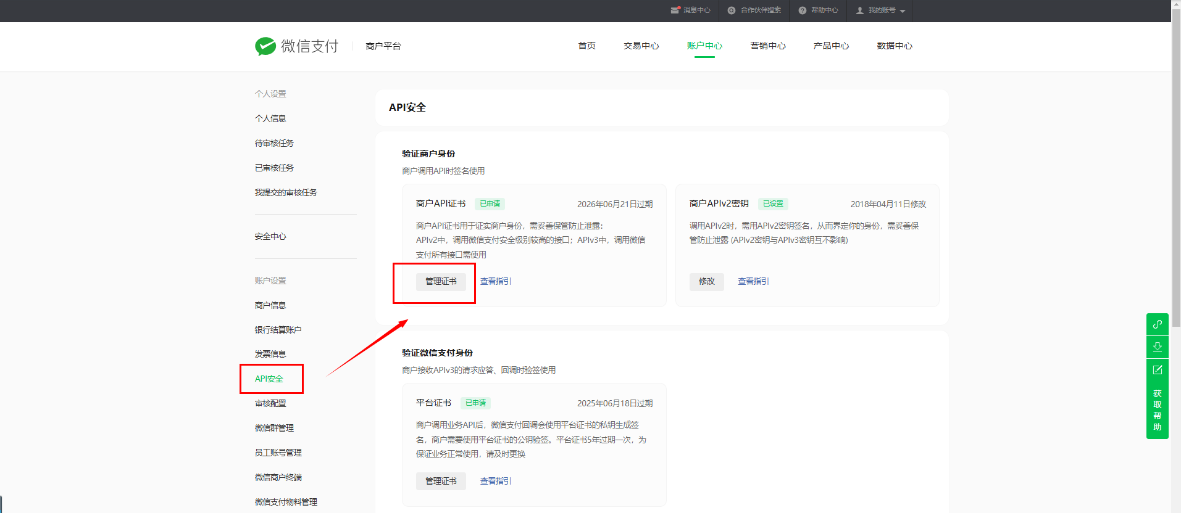Open 银行结算账户 in the sidebar
1181x513 pixels.
tap(278, 330)
